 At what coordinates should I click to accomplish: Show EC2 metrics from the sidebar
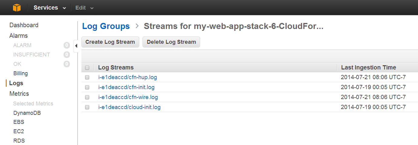click(19, 131)
